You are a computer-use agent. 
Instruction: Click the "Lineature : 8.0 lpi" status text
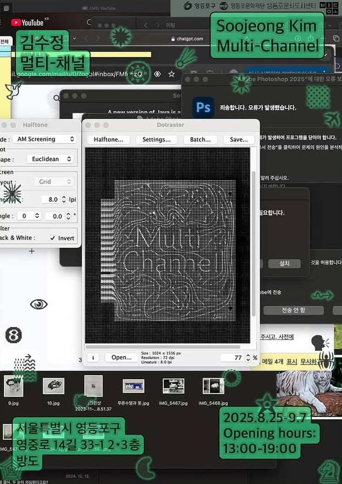[156, 362]
